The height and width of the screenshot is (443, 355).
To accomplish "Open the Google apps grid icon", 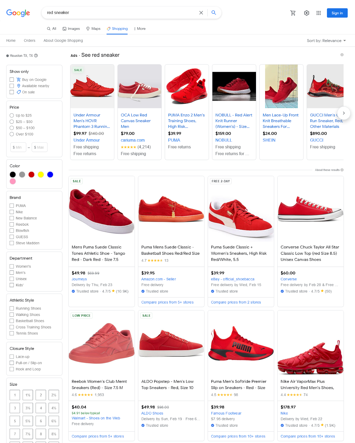I will [x=319, y=13].
